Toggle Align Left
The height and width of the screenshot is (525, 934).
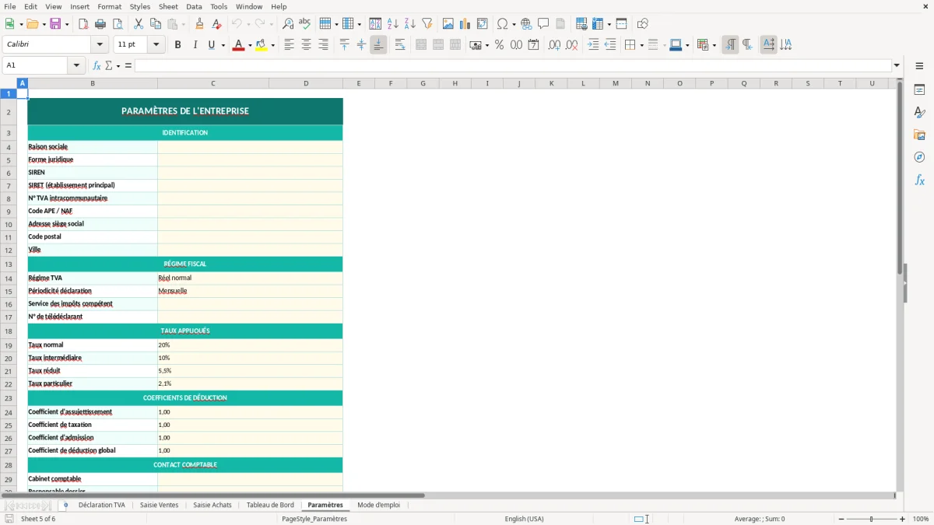(x=290, y=45)
